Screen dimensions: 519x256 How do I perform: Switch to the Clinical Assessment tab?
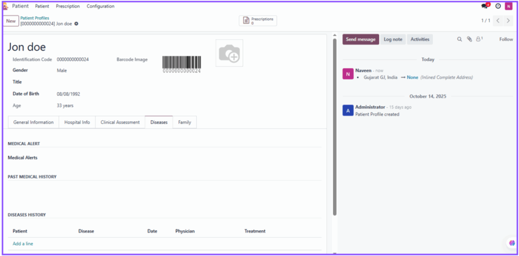(120, 122)
